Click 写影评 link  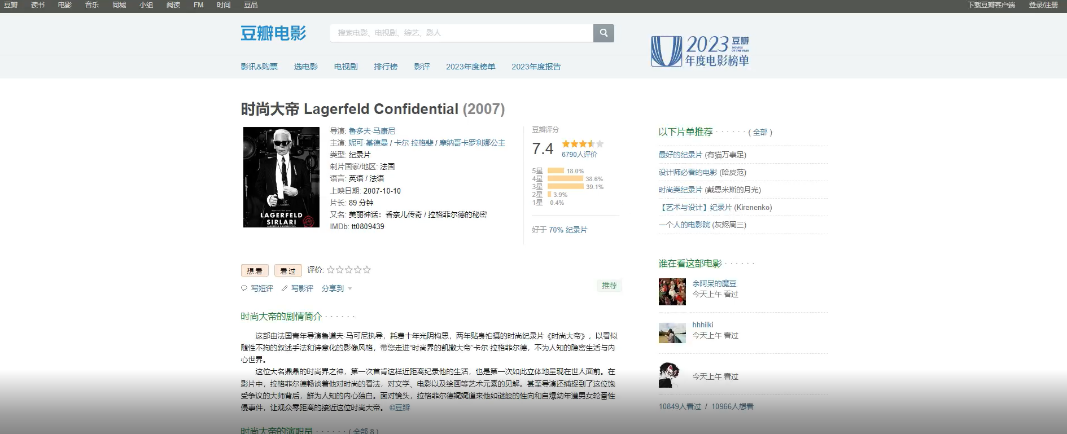pos(302,288)
